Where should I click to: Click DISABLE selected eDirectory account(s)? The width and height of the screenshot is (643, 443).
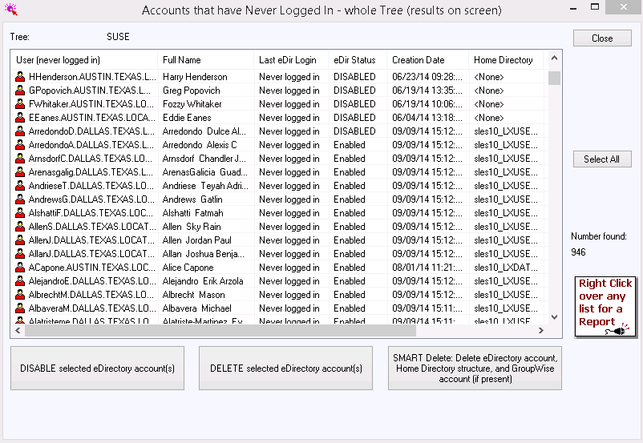97,368
